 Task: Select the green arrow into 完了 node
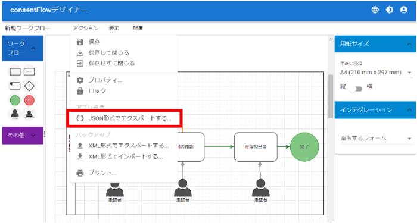pos(284,147)
